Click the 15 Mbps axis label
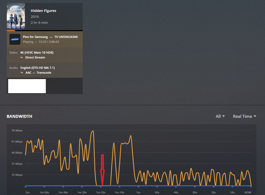265x195 pixels. click(x=17, y=175)
